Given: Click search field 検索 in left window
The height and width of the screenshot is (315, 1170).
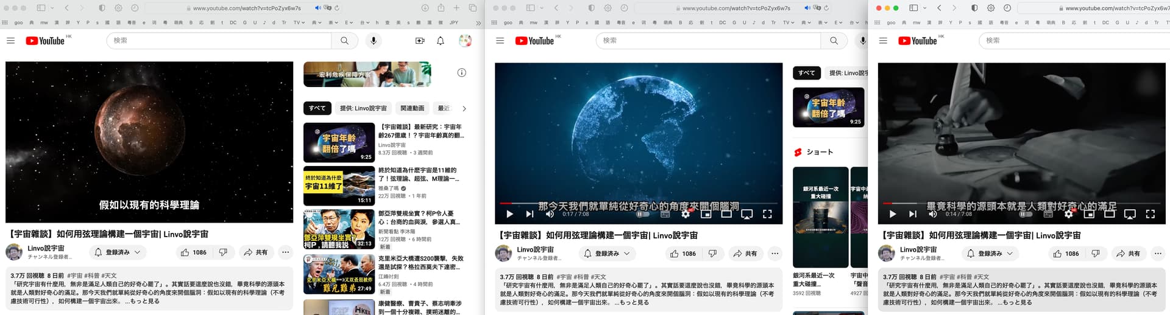Looking at the screenshot, I should pyautogui.click(x=219, y=41).
